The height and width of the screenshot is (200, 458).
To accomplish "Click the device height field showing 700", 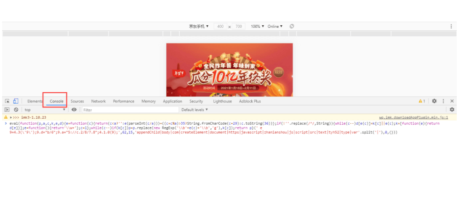I will tap(239, 26).
